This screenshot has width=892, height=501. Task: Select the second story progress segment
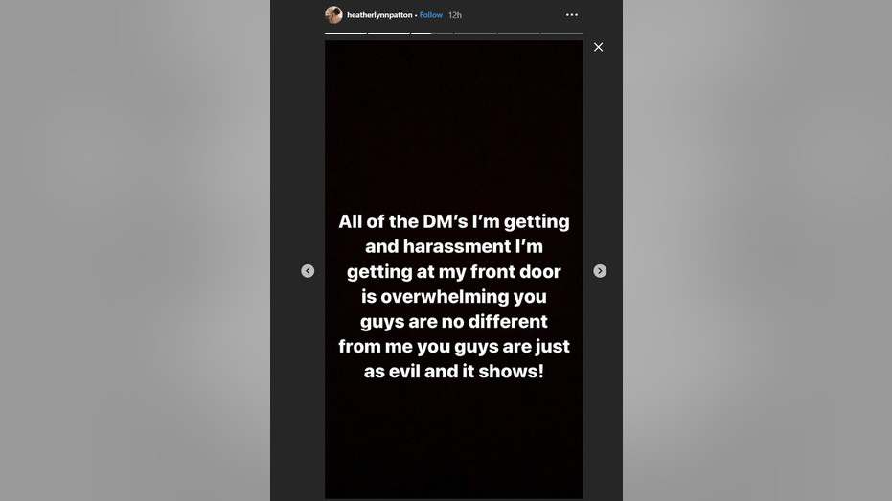[x=389, y=34]
